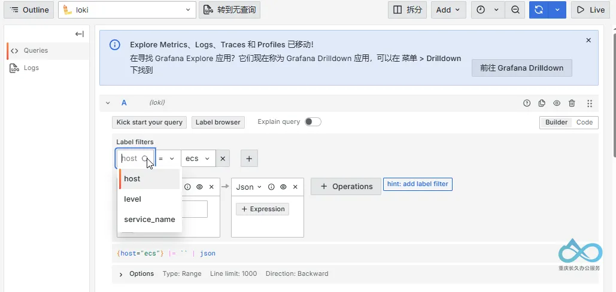
Task: Click the + Operations button
Action: 346,187
